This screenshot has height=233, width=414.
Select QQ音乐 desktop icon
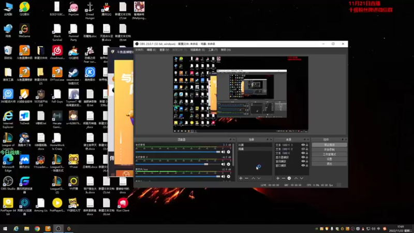[24, 9]
